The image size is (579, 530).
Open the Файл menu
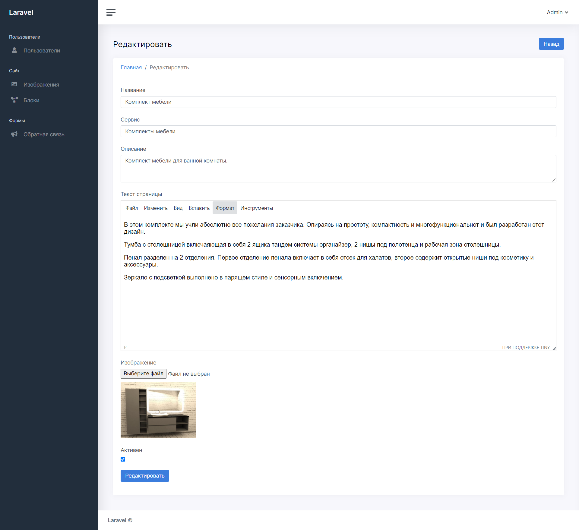131,208
